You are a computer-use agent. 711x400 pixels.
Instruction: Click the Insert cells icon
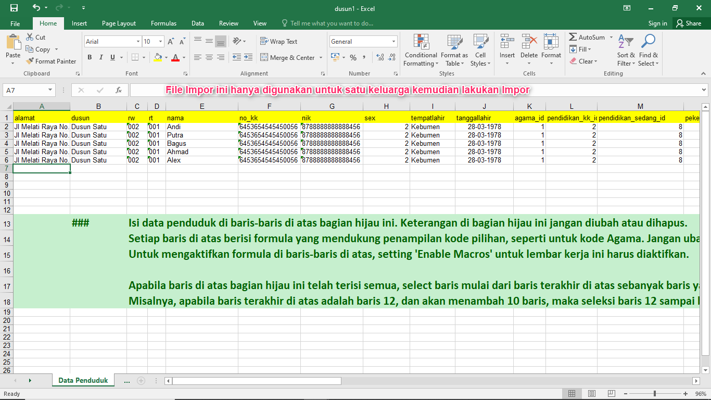click(507, 42)
